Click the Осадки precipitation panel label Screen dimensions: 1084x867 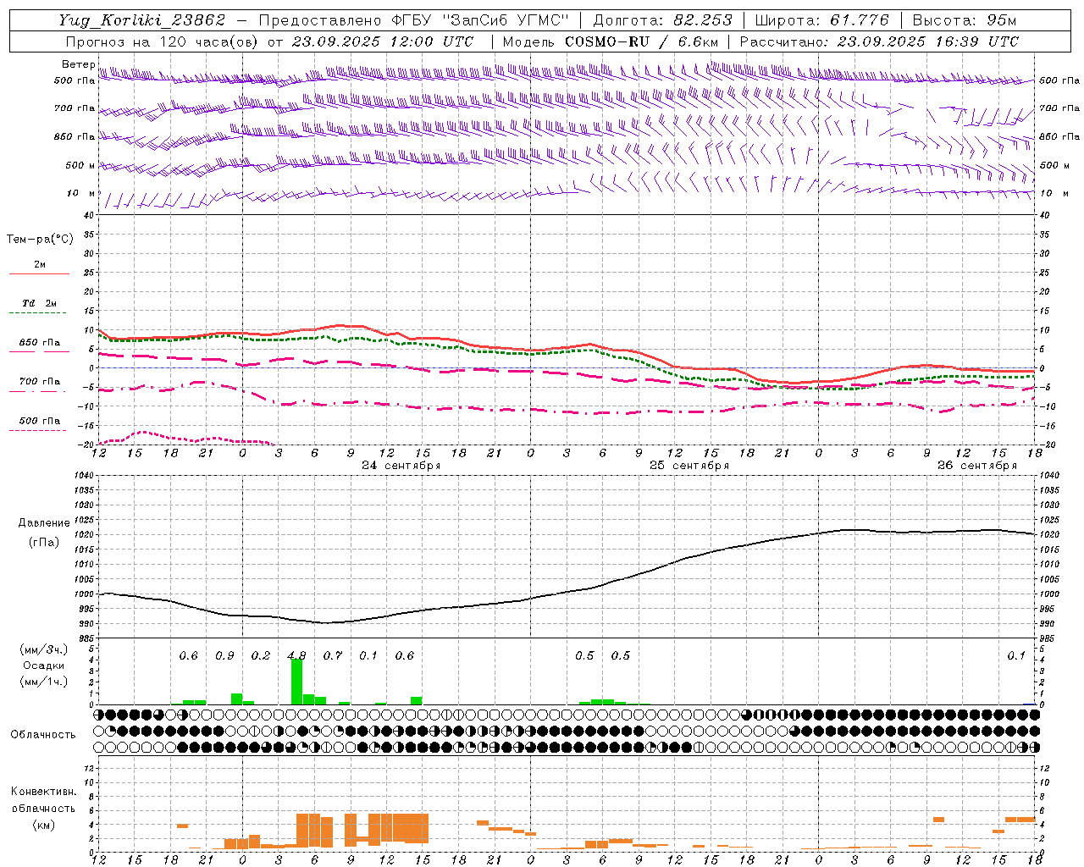point(43,665)
